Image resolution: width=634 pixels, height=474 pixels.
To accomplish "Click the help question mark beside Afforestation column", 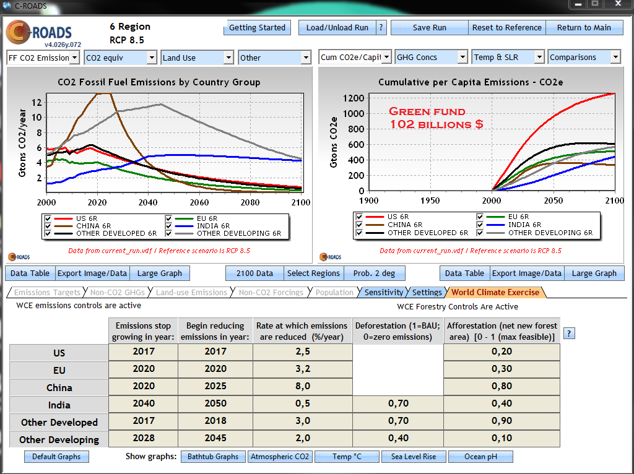I will point(569,334).
